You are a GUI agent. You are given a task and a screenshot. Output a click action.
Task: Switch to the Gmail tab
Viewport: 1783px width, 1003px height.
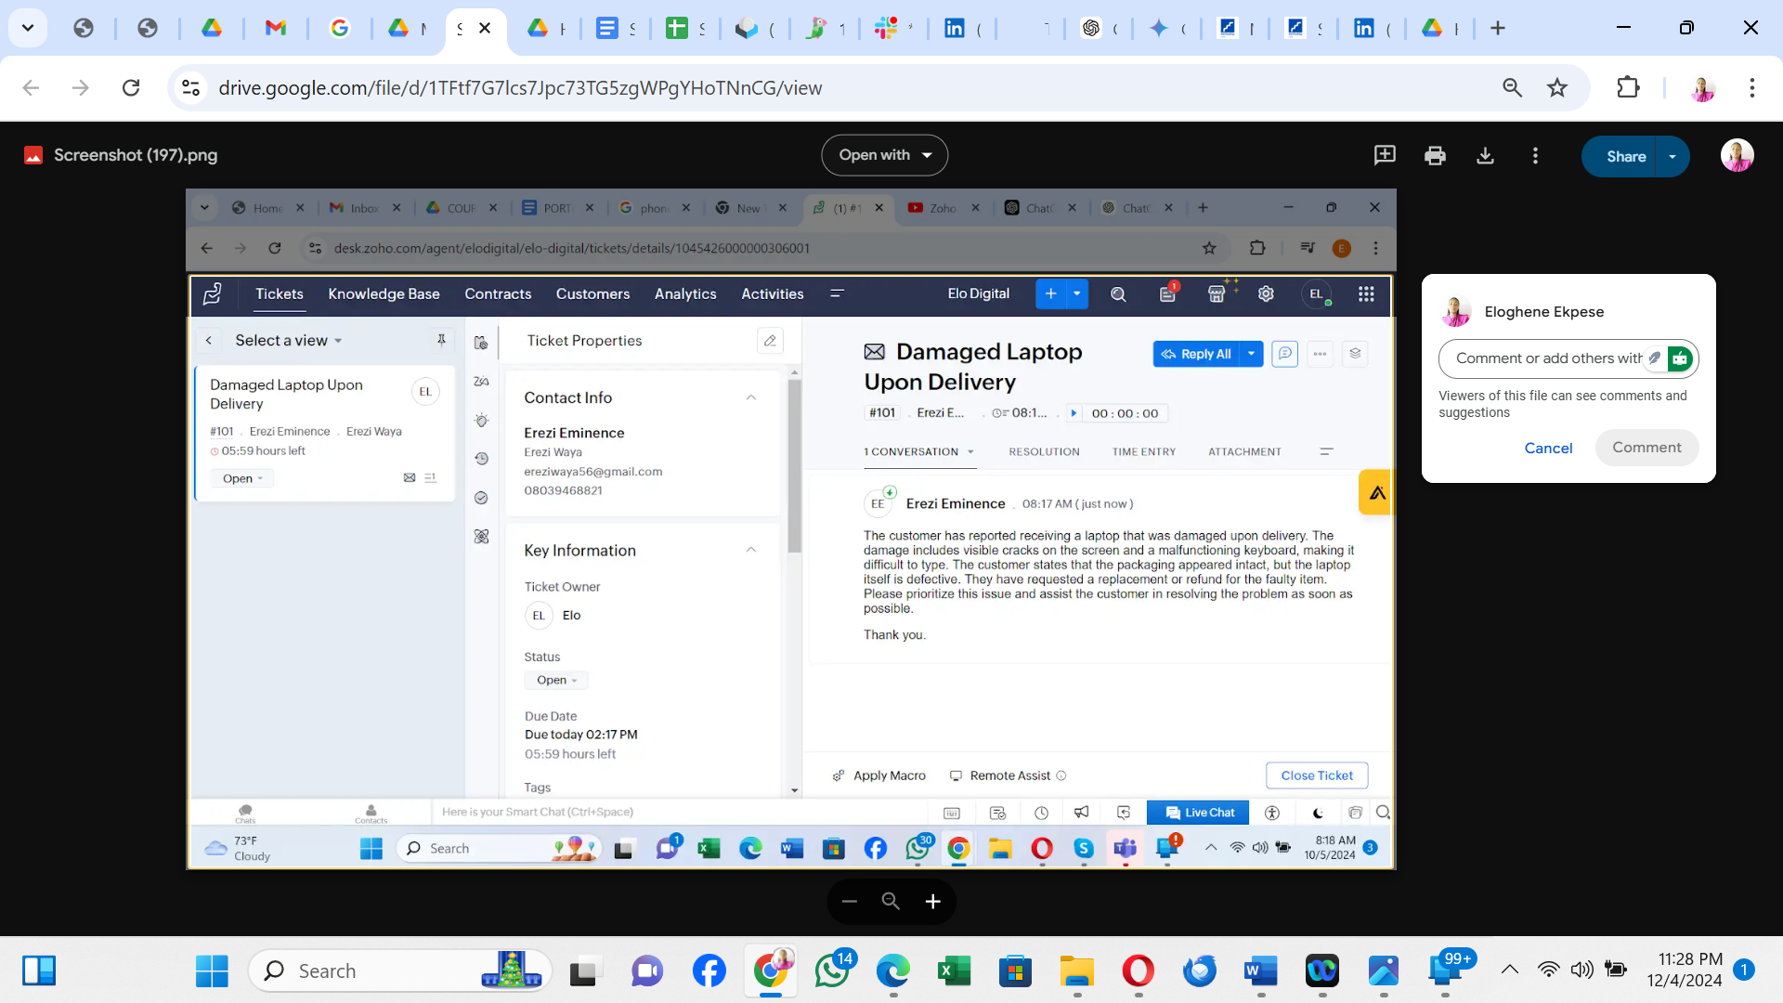click(x=276, y=28)
